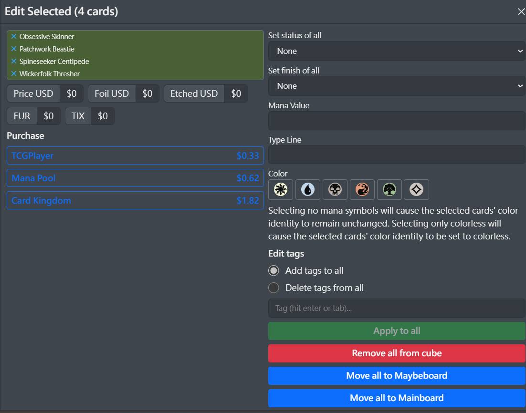Expand the Set finish of all dropdown
Screen dimensions: 526x413
click(x=397, y=86)
